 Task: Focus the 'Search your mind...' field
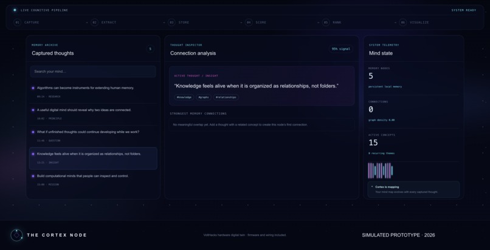(x=93, y=72)
